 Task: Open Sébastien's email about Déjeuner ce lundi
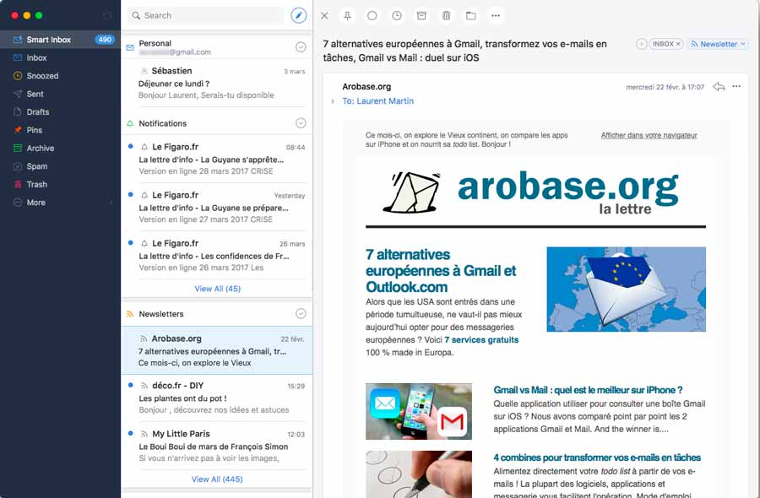pyautogui.click(x=217, y=83)
